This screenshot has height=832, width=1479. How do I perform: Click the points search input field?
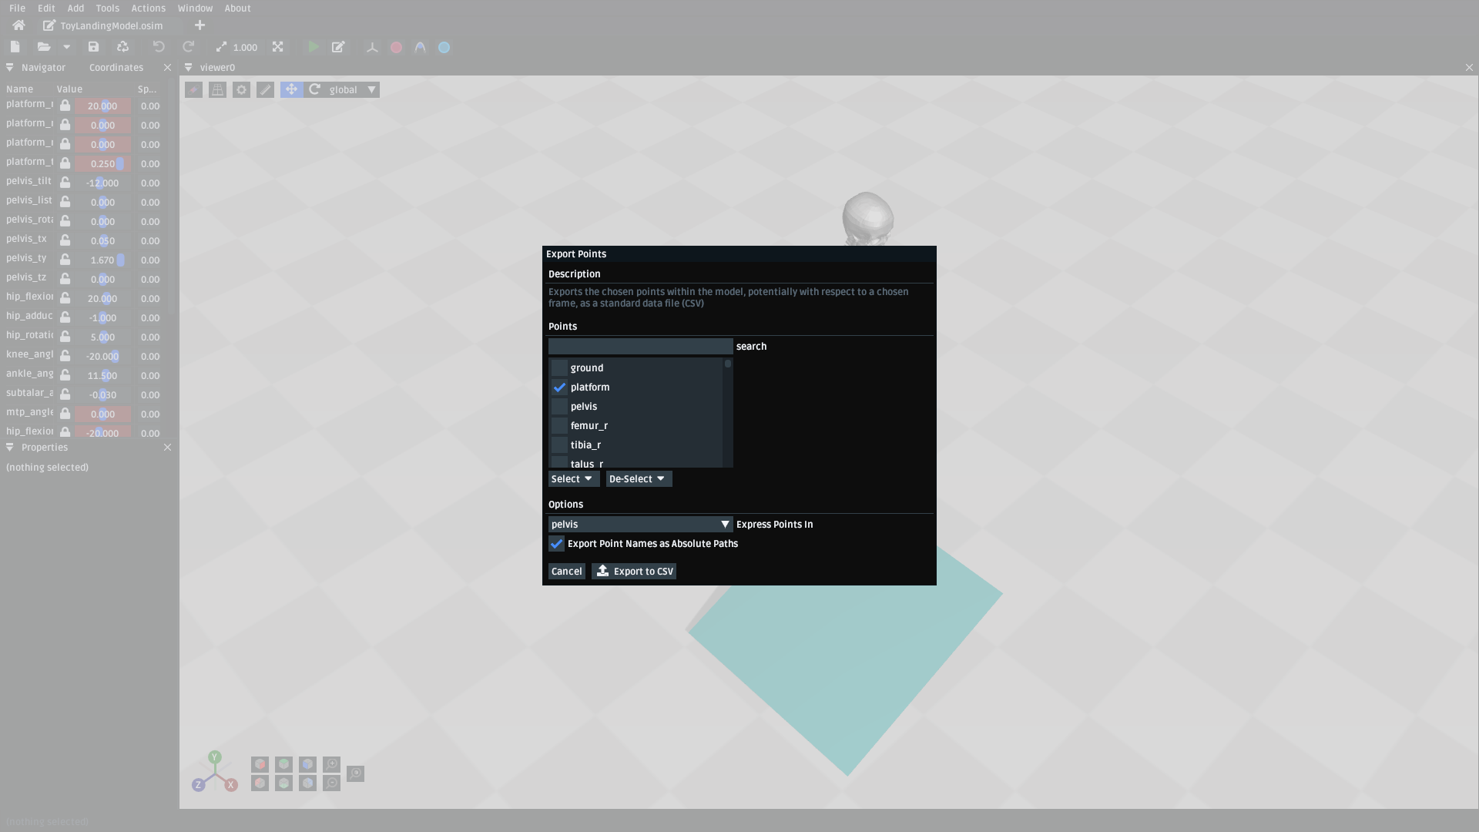coord(640,347)
